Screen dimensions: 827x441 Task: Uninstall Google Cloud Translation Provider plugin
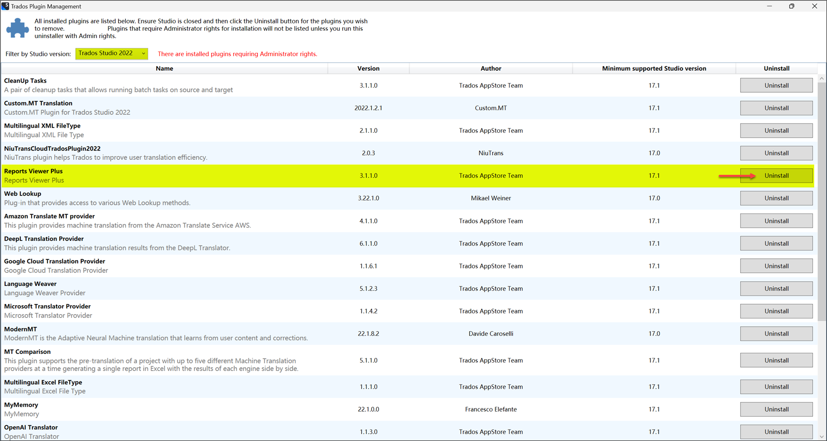pyautogui.click(x=776, y=266)
